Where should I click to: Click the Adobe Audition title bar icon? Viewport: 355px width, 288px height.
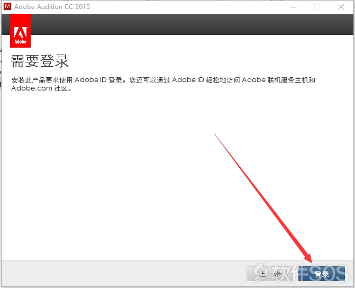click(7, 6)
